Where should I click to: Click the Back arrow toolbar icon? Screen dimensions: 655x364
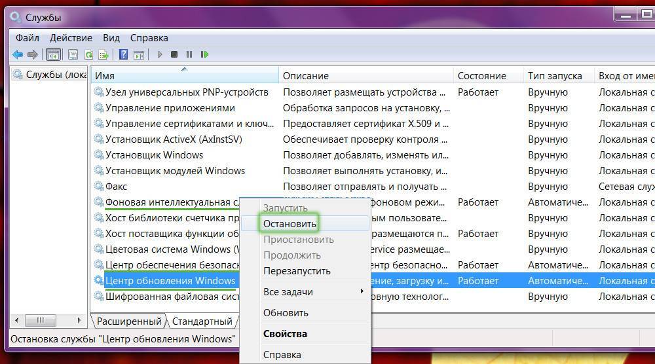pyautogui.click(x=18, y=55)
